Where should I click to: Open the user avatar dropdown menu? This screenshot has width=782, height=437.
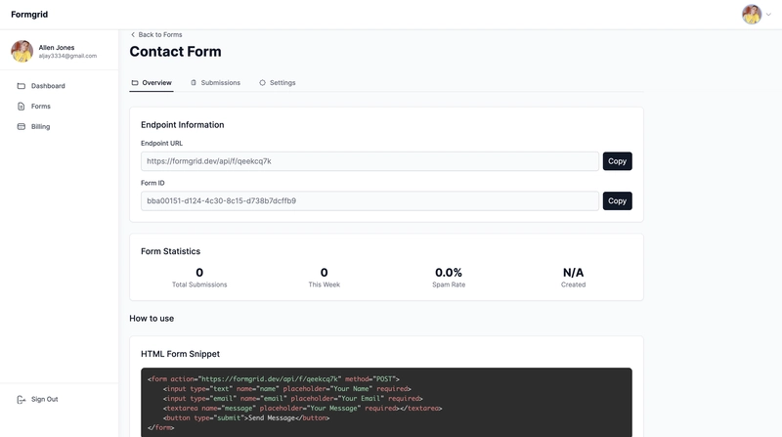click(x=752, y=15)
